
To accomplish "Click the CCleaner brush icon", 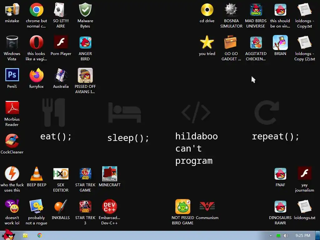I will [x=12, y=141].
